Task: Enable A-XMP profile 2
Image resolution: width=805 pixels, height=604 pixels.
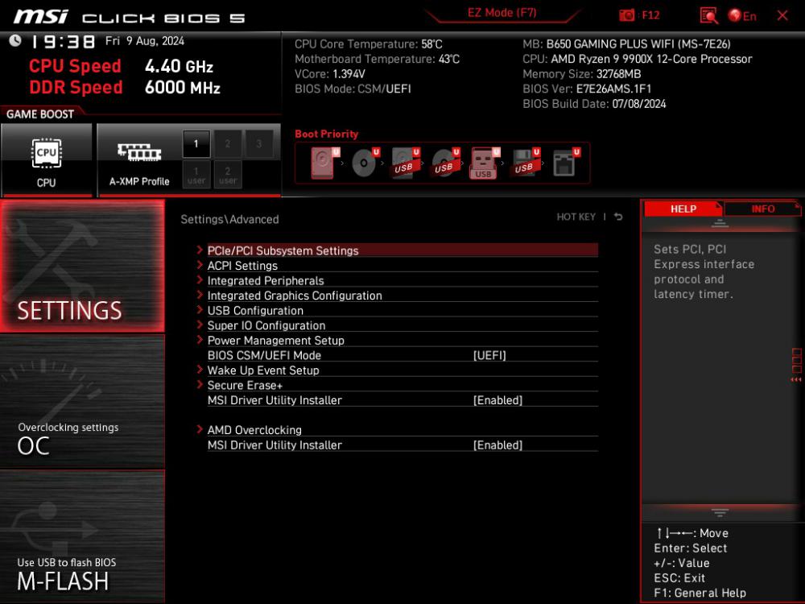Action: point(228,144)
